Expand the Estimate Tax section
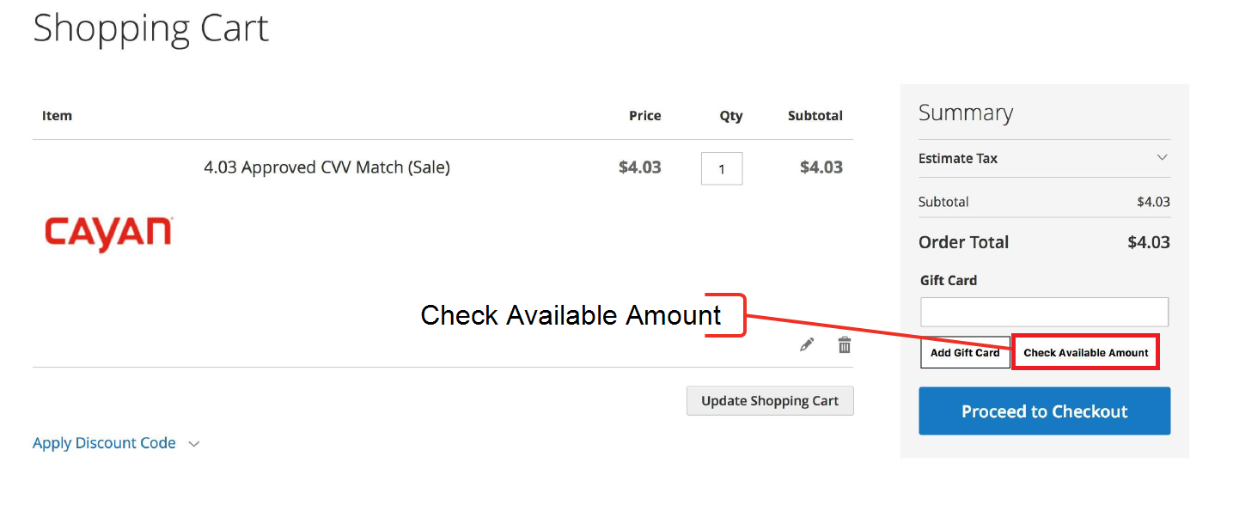The image size is (1233, 505). (958, 158)
